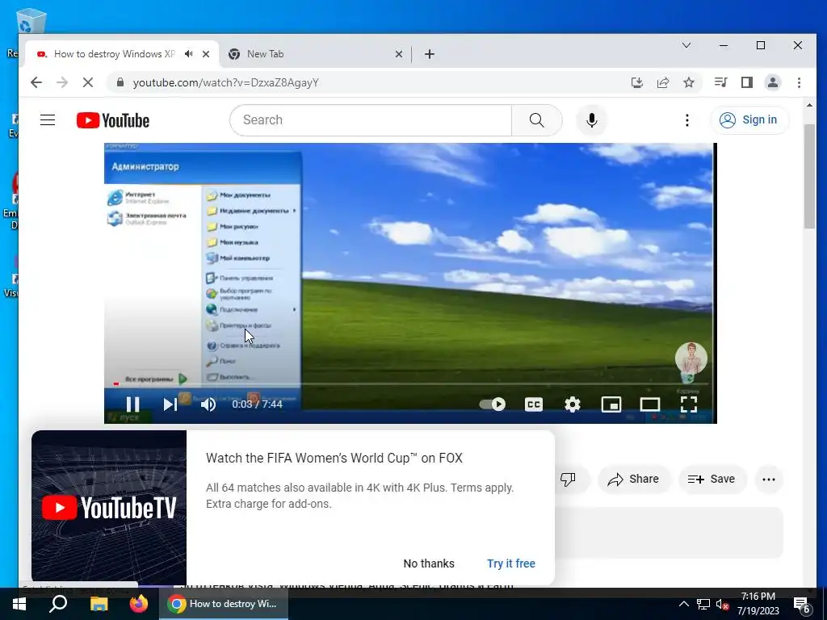Skip to the next video

coord(170,404)
